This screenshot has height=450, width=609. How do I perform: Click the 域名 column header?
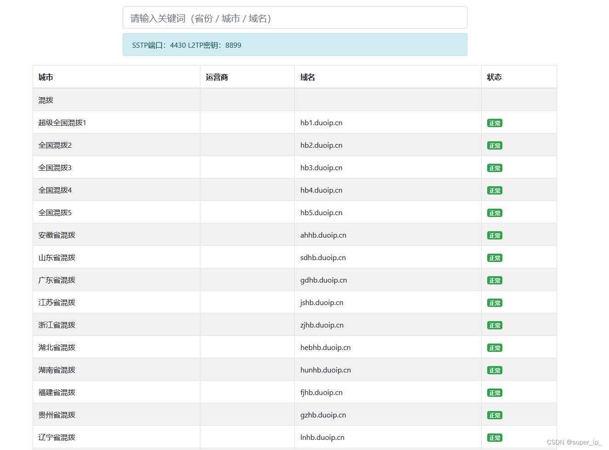click(x=388, y=77)
